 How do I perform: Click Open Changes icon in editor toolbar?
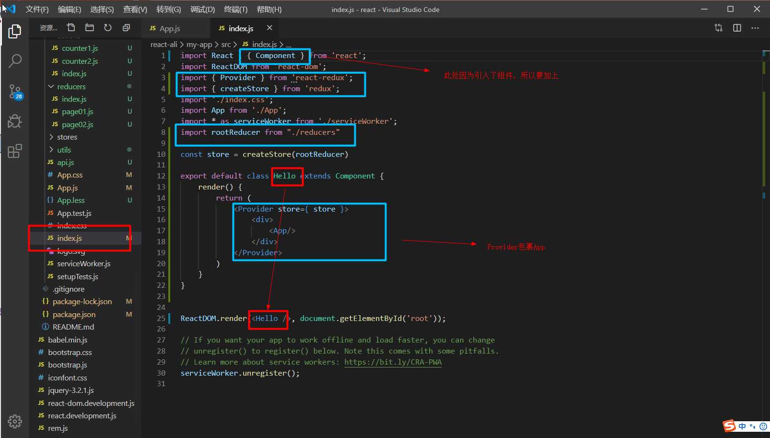pos(718,28)
